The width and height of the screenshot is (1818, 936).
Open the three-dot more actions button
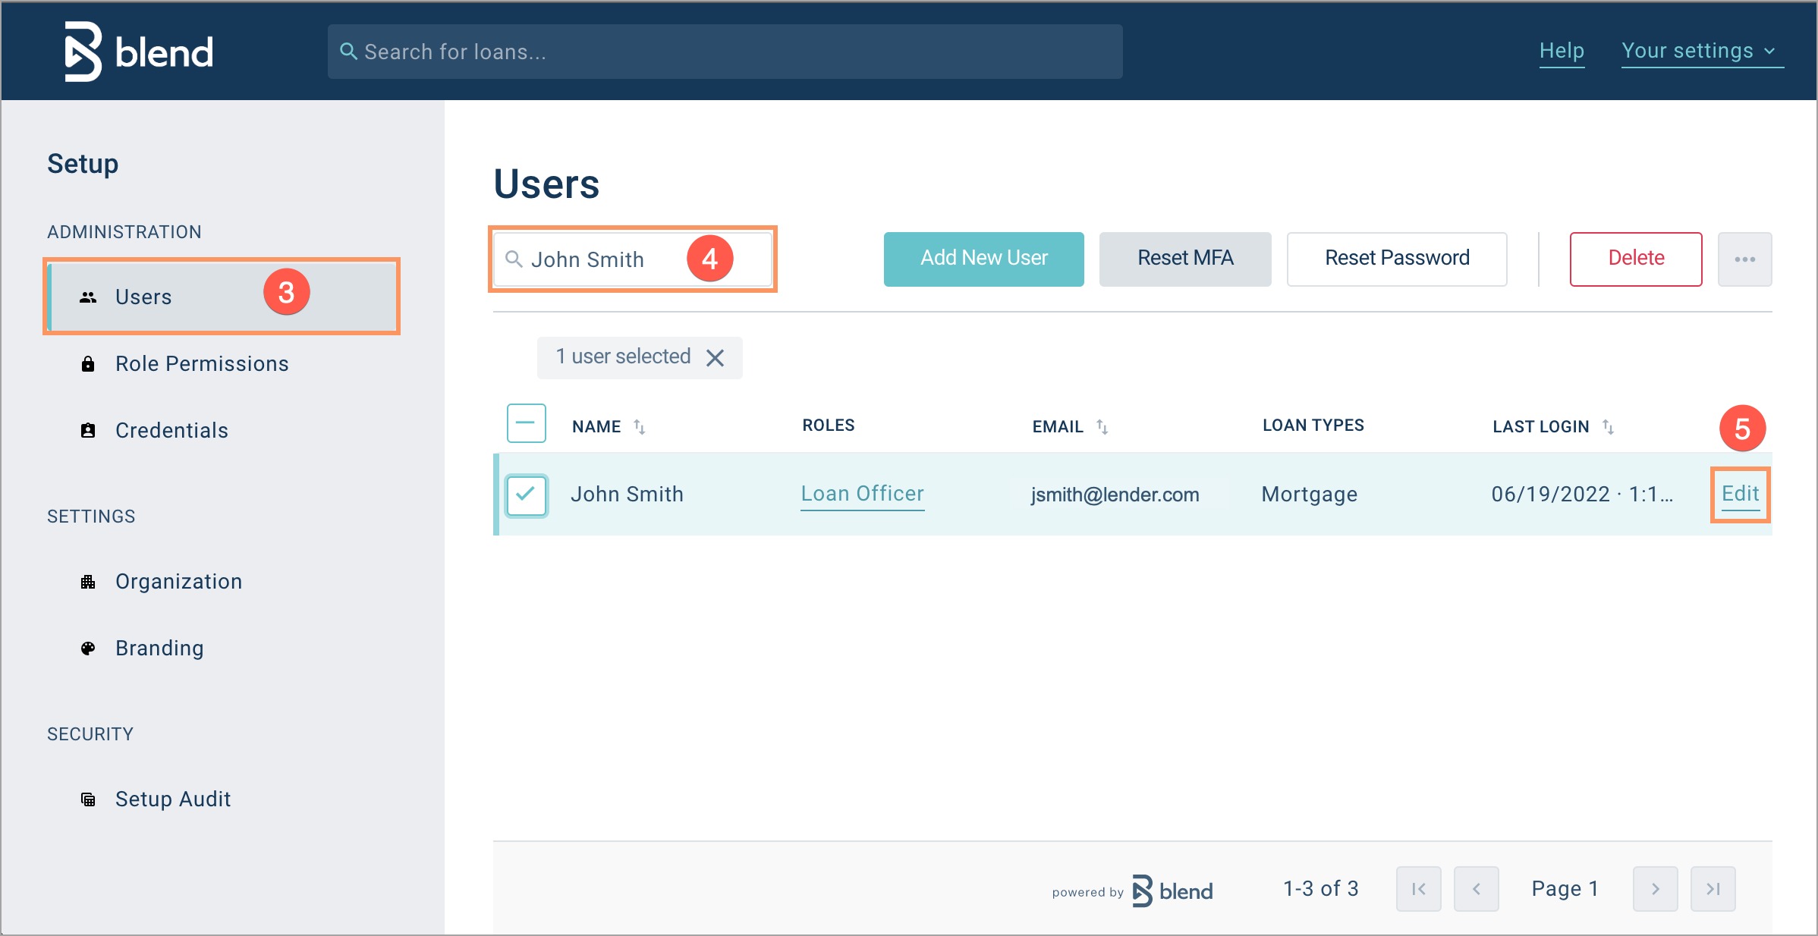[x=1744, y=259]
